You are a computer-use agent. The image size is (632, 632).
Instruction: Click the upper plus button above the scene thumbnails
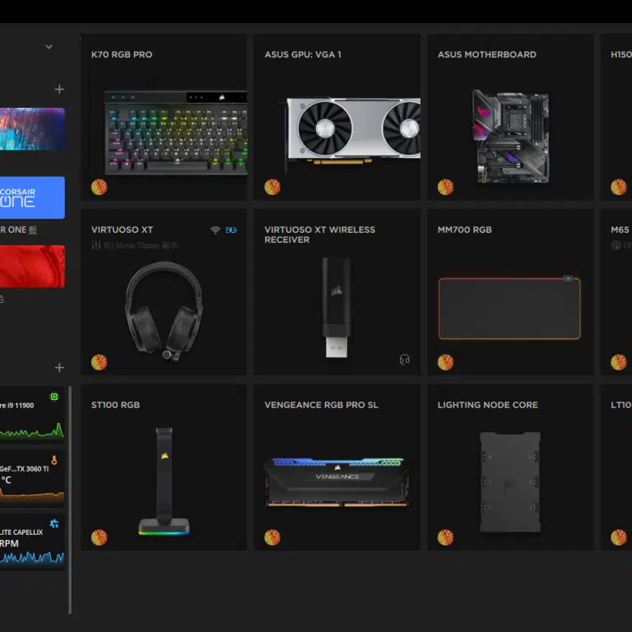(x=59, y=89)
